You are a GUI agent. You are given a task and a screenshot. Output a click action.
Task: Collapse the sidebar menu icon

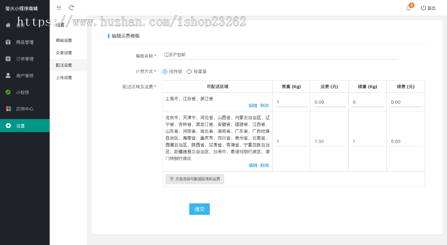pos(59,8)
